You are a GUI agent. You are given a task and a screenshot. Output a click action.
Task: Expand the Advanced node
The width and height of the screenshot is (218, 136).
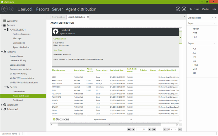[x=2, y=109]
